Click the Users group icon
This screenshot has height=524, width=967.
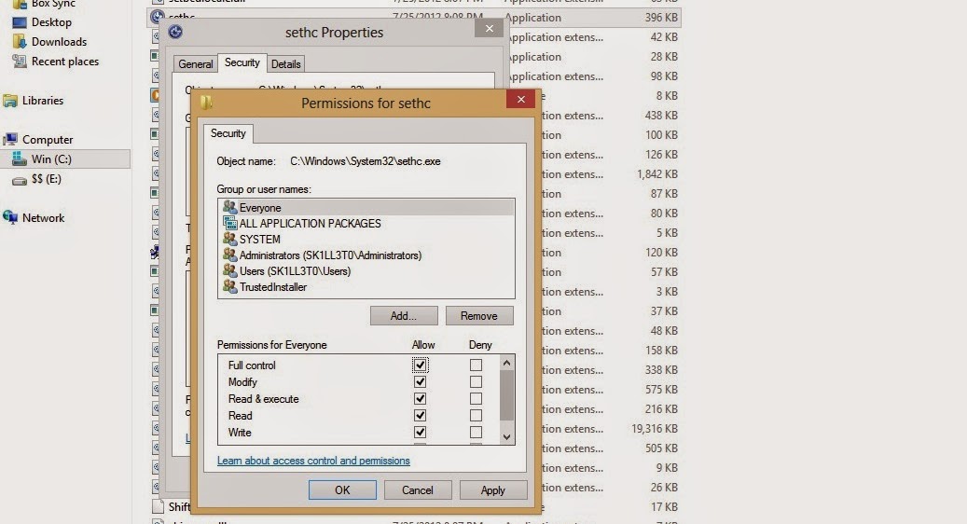230,270
